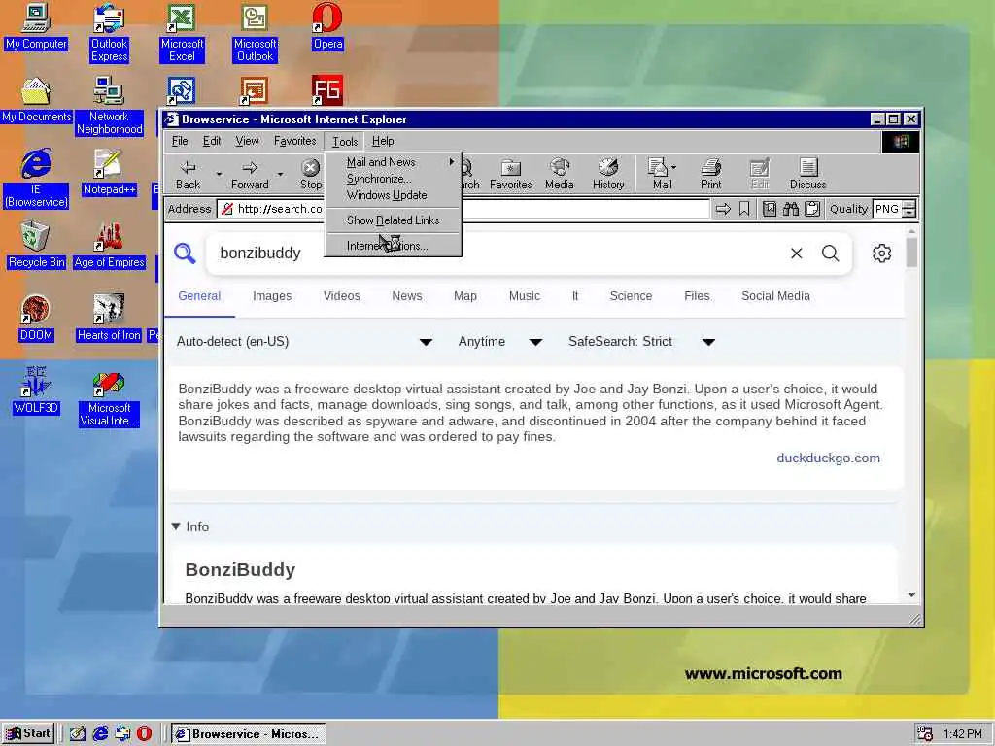The image size is (995, 746).
Task: Launch Internet Explorer from quick launch
Action: click(100, 733)
